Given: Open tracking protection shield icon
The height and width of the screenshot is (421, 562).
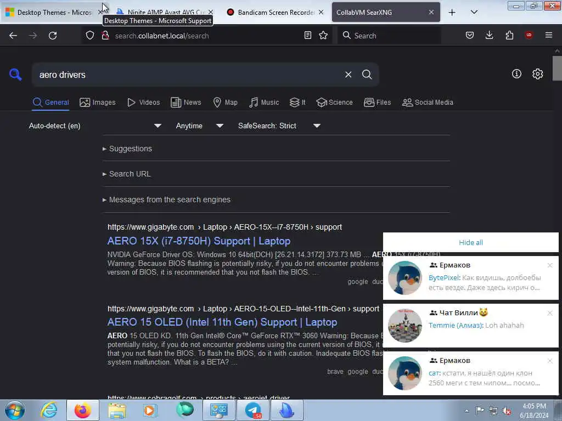Looking at the screenshot, I should tap(90, 35).
